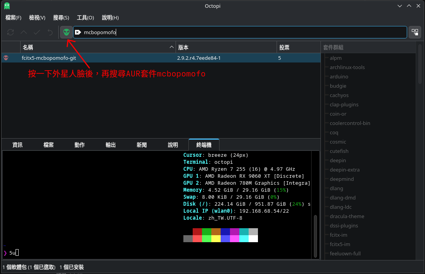Switch to the 說明 tab in lower pane
Image resolution: width=425 pixels, height=274 pixels.
[x=173, y=145]
